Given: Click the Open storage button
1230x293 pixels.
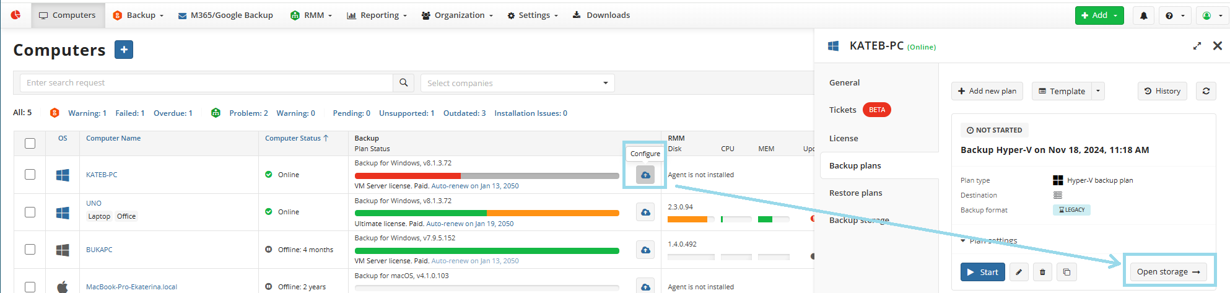Looking at the screenshot, I should (x=1168, y=272).
